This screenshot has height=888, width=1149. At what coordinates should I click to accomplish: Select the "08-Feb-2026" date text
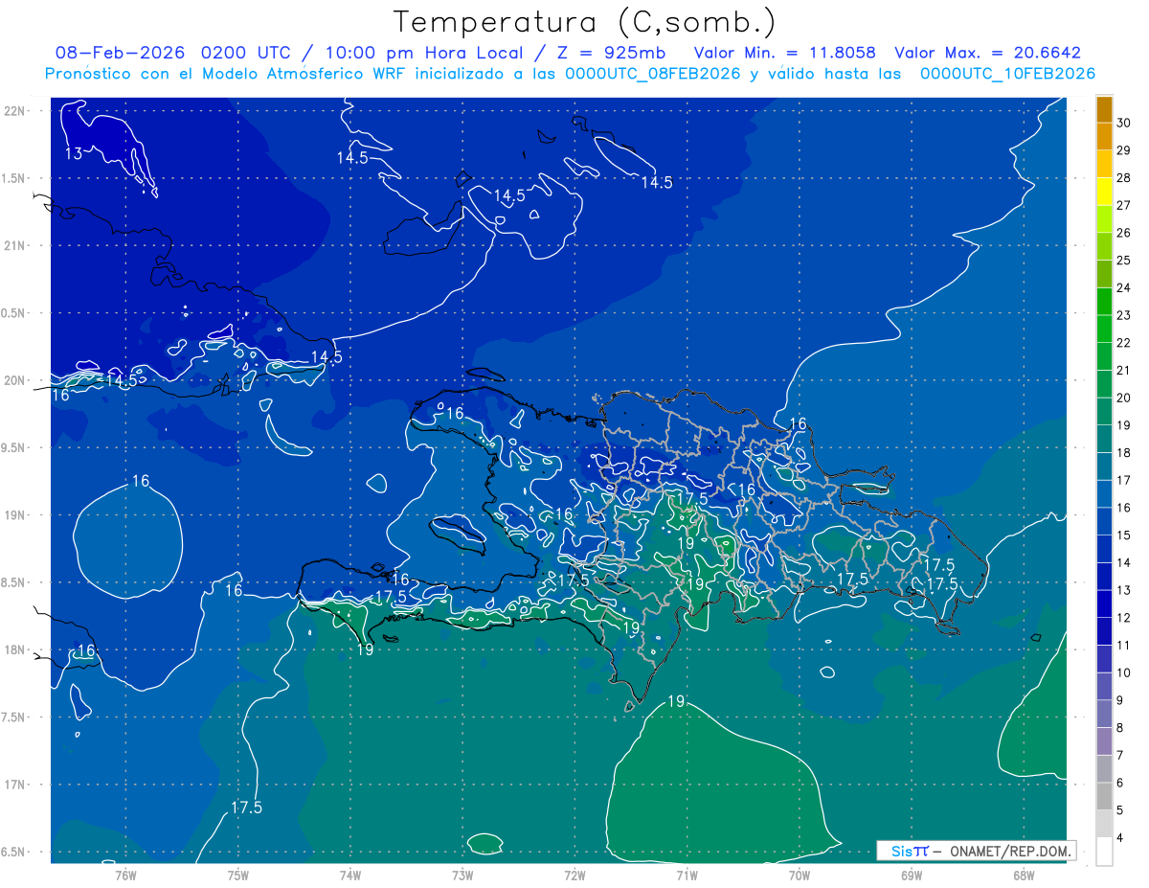pyautogui.click(x=122, y=53)
